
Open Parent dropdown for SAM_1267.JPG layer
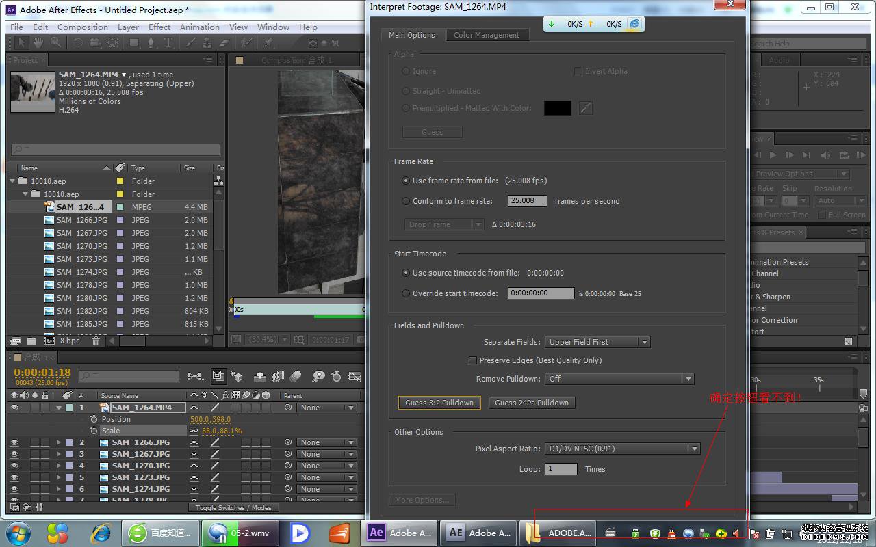click(326, 454)
